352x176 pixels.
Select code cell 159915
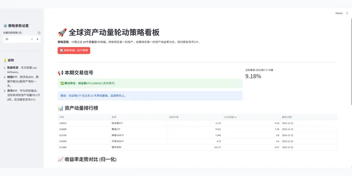84,123
